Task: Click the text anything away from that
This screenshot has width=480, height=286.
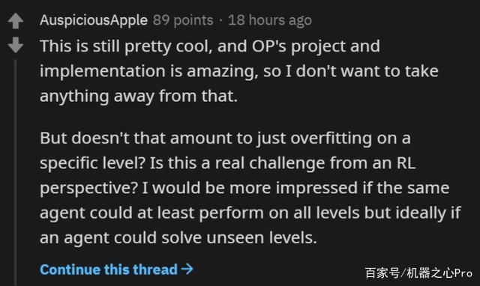Action: point(139,97)
